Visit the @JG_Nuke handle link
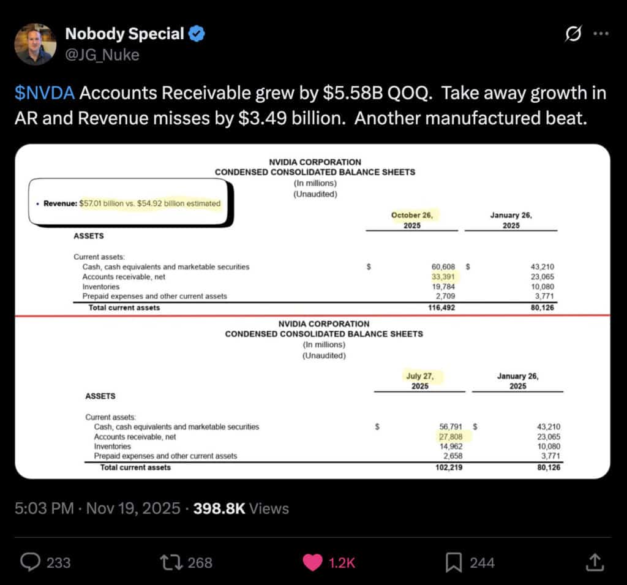Viewport: 627px width, 585px height. pyautogui.click(x=102, y=55)
